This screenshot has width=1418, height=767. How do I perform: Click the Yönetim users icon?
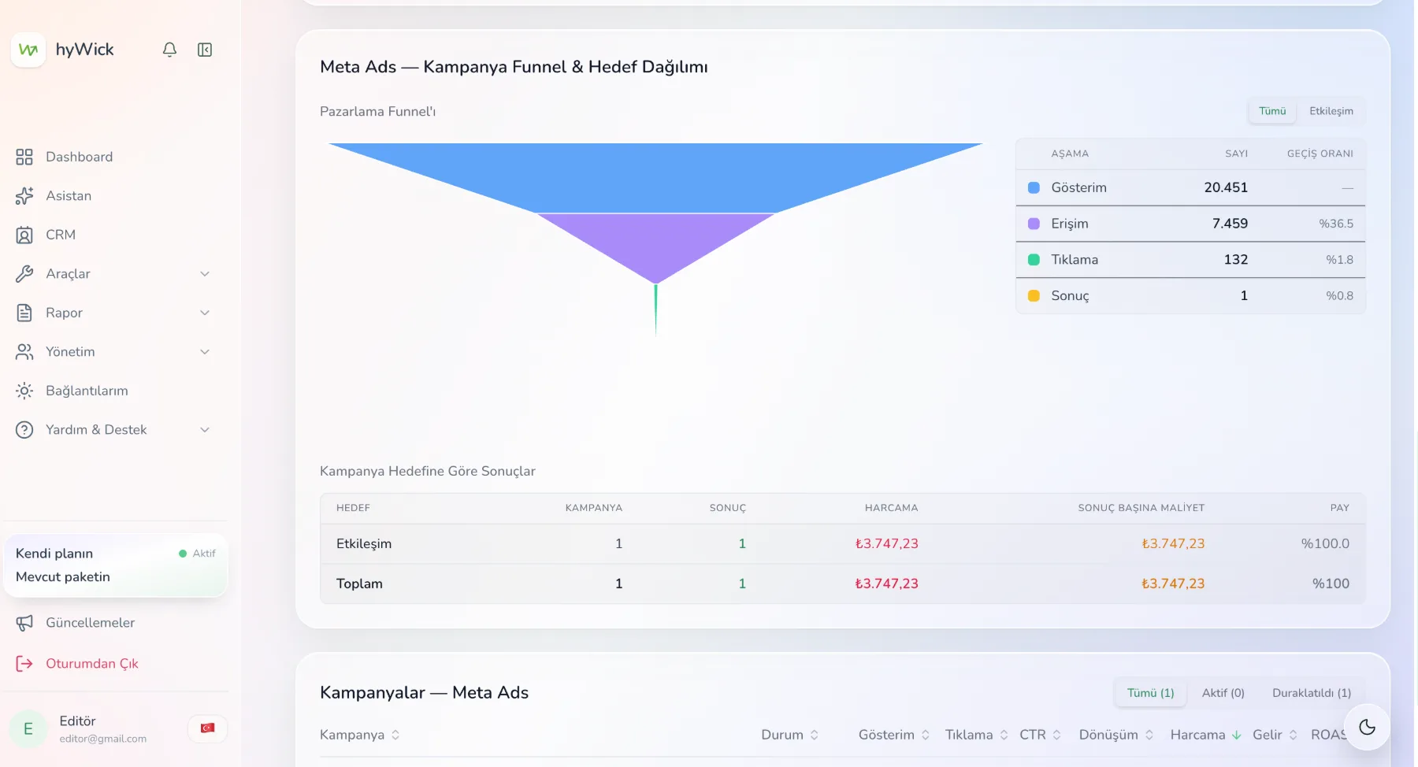pyautogui.click(x=24, y=352)
